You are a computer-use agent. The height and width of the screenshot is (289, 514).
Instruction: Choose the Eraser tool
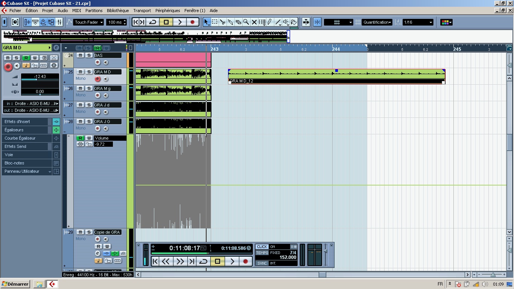[238, 22]
